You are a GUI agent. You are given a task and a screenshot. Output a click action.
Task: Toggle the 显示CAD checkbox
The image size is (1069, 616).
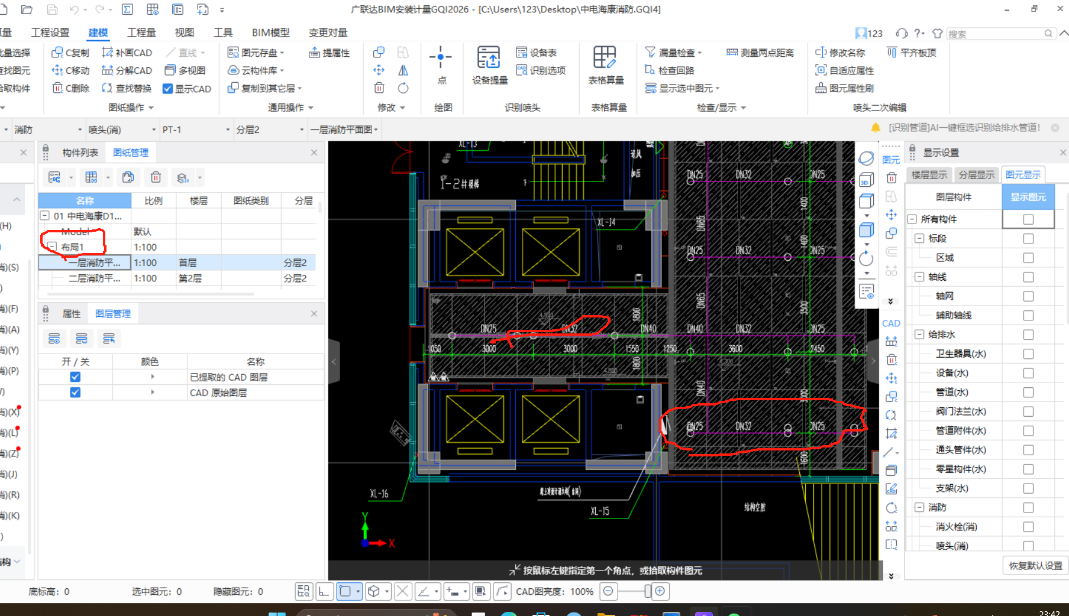(167, 89)
